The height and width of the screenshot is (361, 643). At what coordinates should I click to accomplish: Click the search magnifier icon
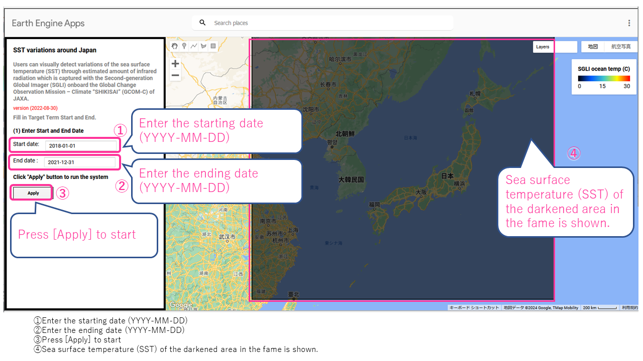(202, 23)
